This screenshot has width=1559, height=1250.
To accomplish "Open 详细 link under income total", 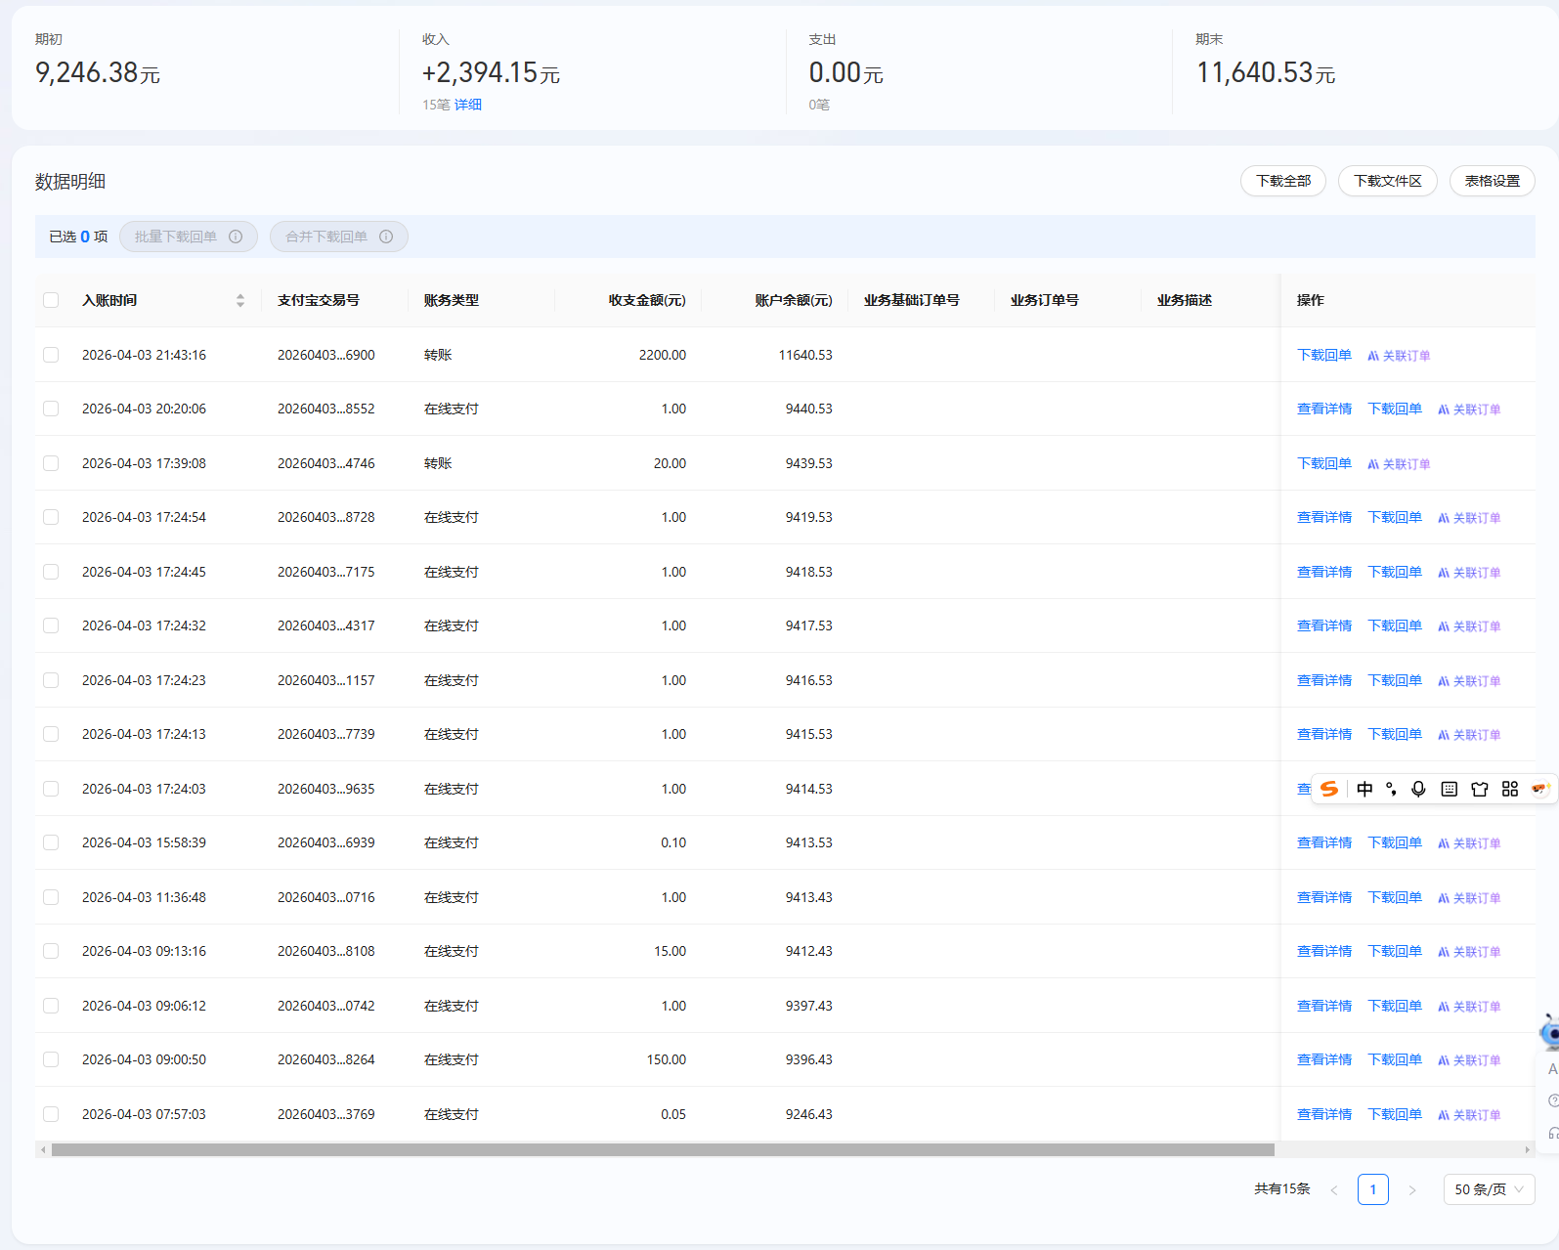I will tap(468, 105).
